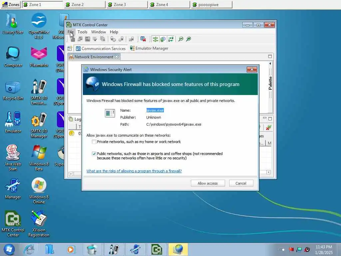The image size is (341, 256).
Task: Open the firewall risks help link
Action: coord(134,171)
